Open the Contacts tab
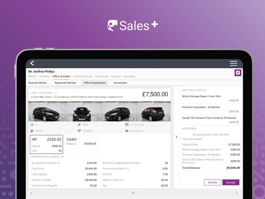265x199 pixels. coord(45,76)
